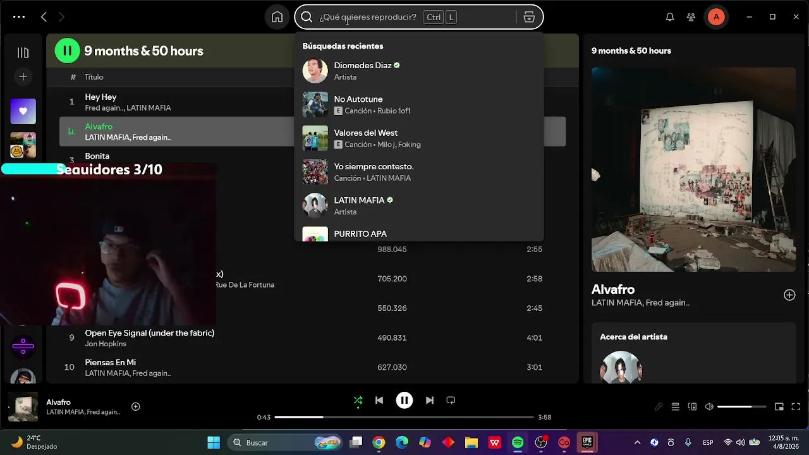Open the mini player
Viewport: 809px width, 455px height.
point(779,407)
